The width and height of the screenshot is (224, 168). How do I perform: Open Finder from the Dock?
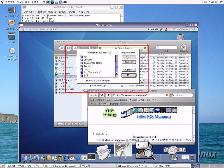[25, 158]
